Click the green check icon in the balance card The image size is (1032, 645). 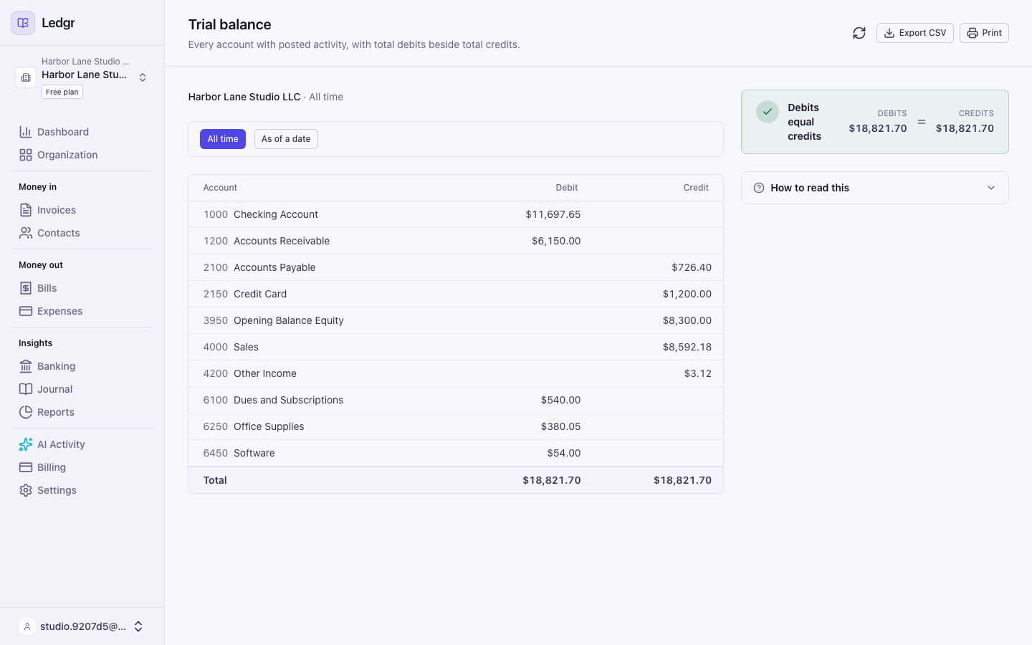768,112
